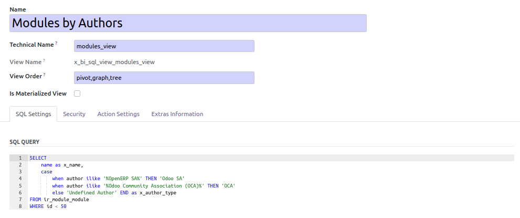
Task: Place cursor on the SELECT line in editor
Action: [x=38, y=158]
